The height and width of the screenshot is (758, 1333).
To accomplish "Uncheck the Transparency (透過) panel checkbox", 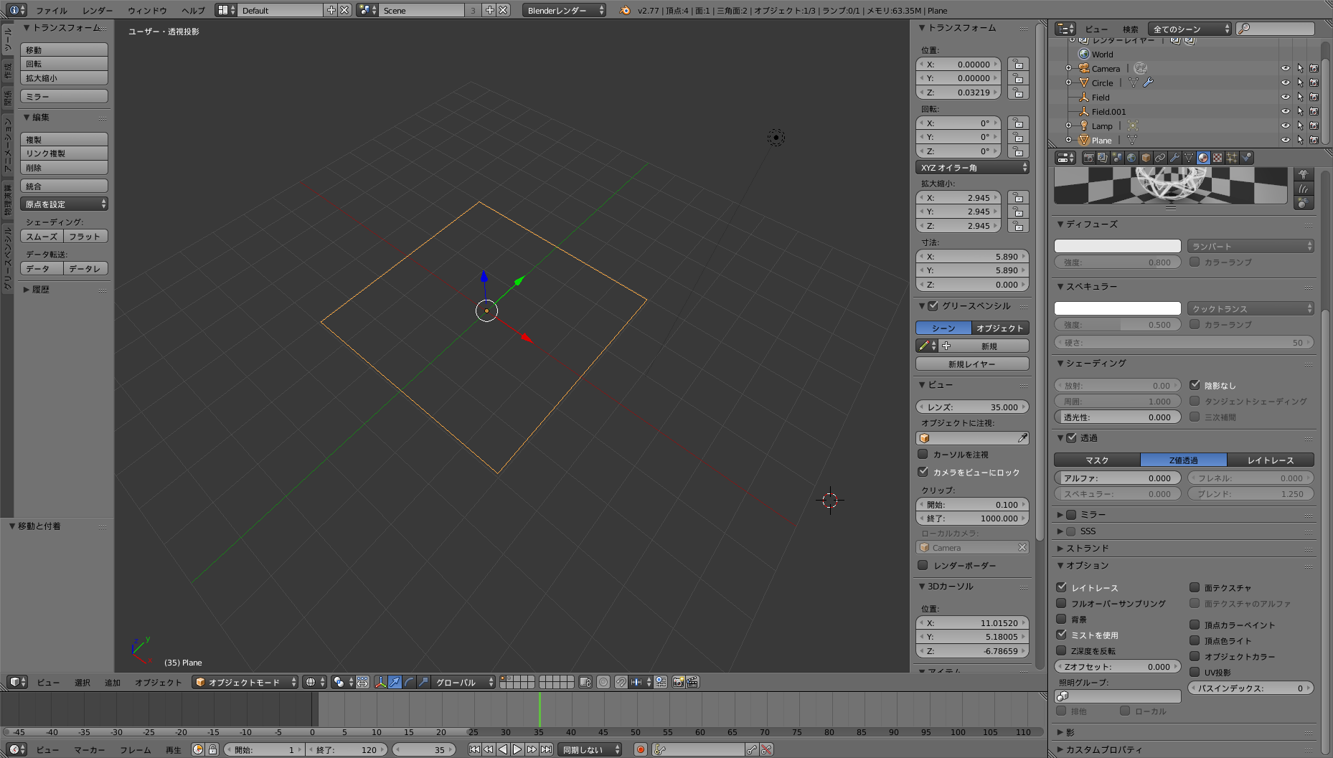I will coord(1072,437).
